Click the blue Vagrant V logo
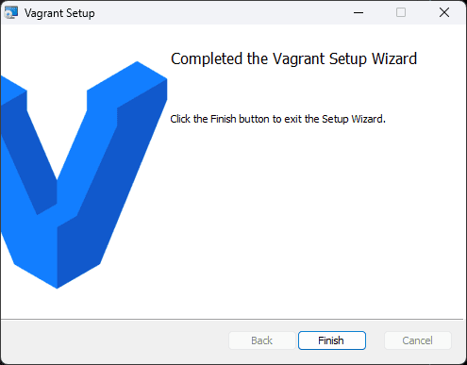The height and width of the screenshot is (365, 467). pyautogui.click(x=83, y=174)
